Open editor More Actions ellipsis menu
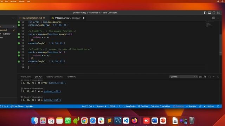The width and height of the screenshot is (225, 126). click(x=218, y=18)
